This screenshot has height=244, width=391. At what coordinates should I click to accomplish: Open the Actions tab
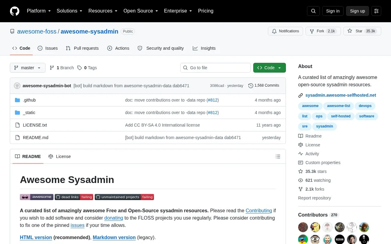tap(118, 48)
